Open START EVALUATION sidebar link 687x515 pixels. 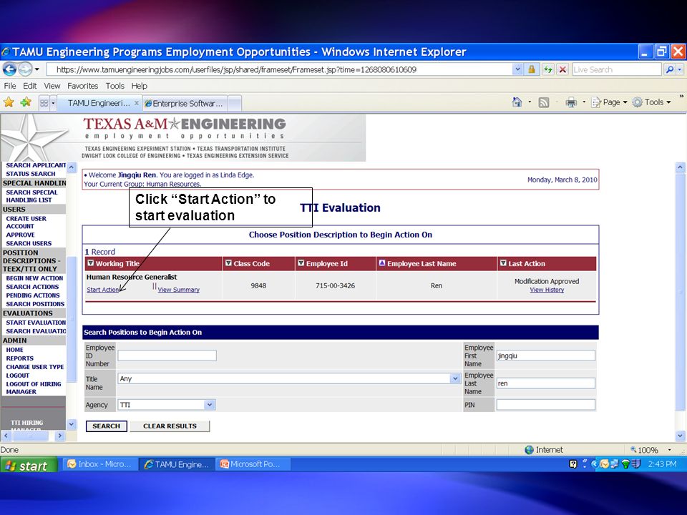coord(36,323)
